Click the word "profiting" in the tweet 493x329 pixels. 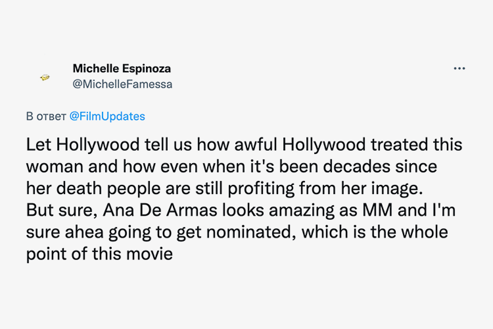coord(261,189)
